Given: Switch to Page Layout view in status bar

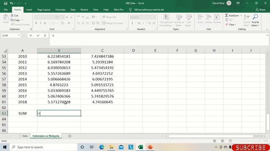Looking at the screenshot, I should click(x=222, y=141).
